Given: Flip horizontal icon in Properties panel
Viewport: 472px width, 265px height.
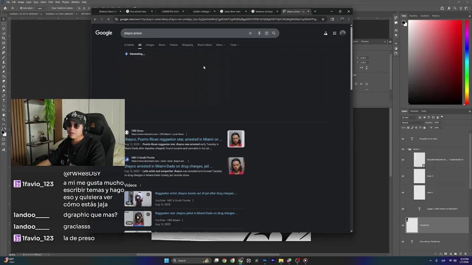Looking at the screenshot, I should click(x=361, y=67).
